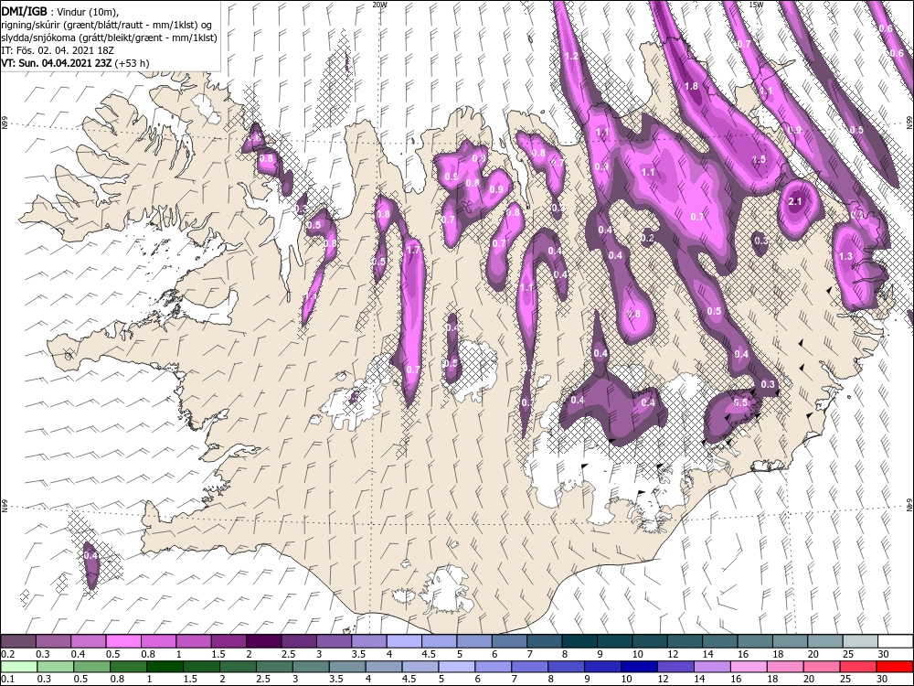Viewport: 914px width, 686px height.
Task: Click the 66N latitude label on the left edge
Action: point(4,124)
